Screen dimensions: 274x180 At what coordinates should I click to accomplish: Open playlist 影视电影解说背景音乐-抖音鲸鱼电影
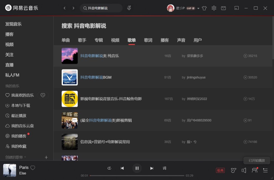click(x=111, y=99)
